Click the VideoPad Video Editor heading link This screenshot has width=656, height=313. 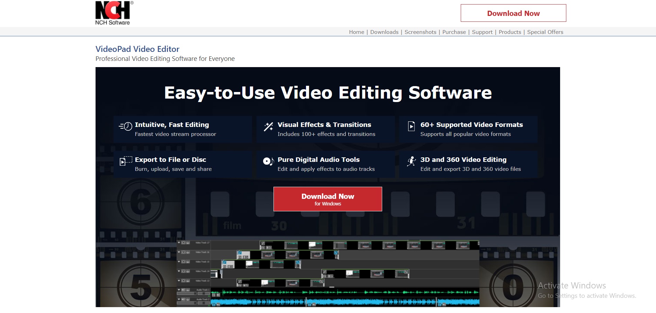137,49
